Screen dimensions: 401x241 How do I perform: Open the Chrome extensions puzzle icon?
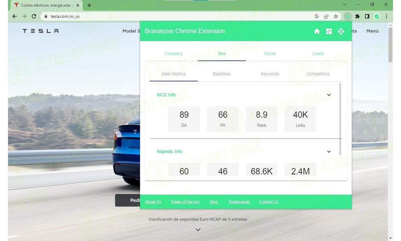(357, 16)
